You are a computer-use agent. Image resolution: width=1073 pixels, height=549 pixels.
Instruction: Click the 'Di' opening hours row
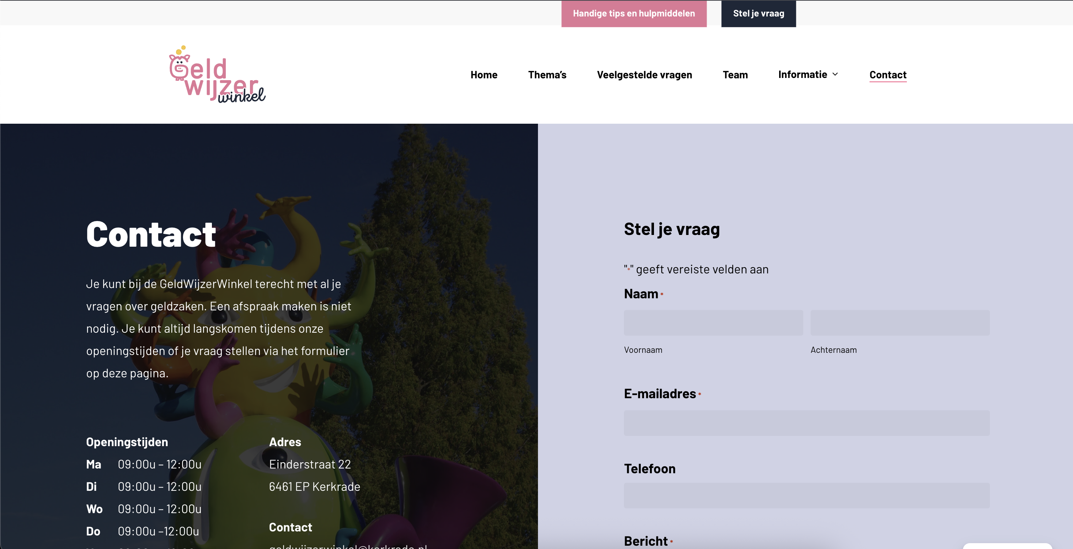coord(144,486)
